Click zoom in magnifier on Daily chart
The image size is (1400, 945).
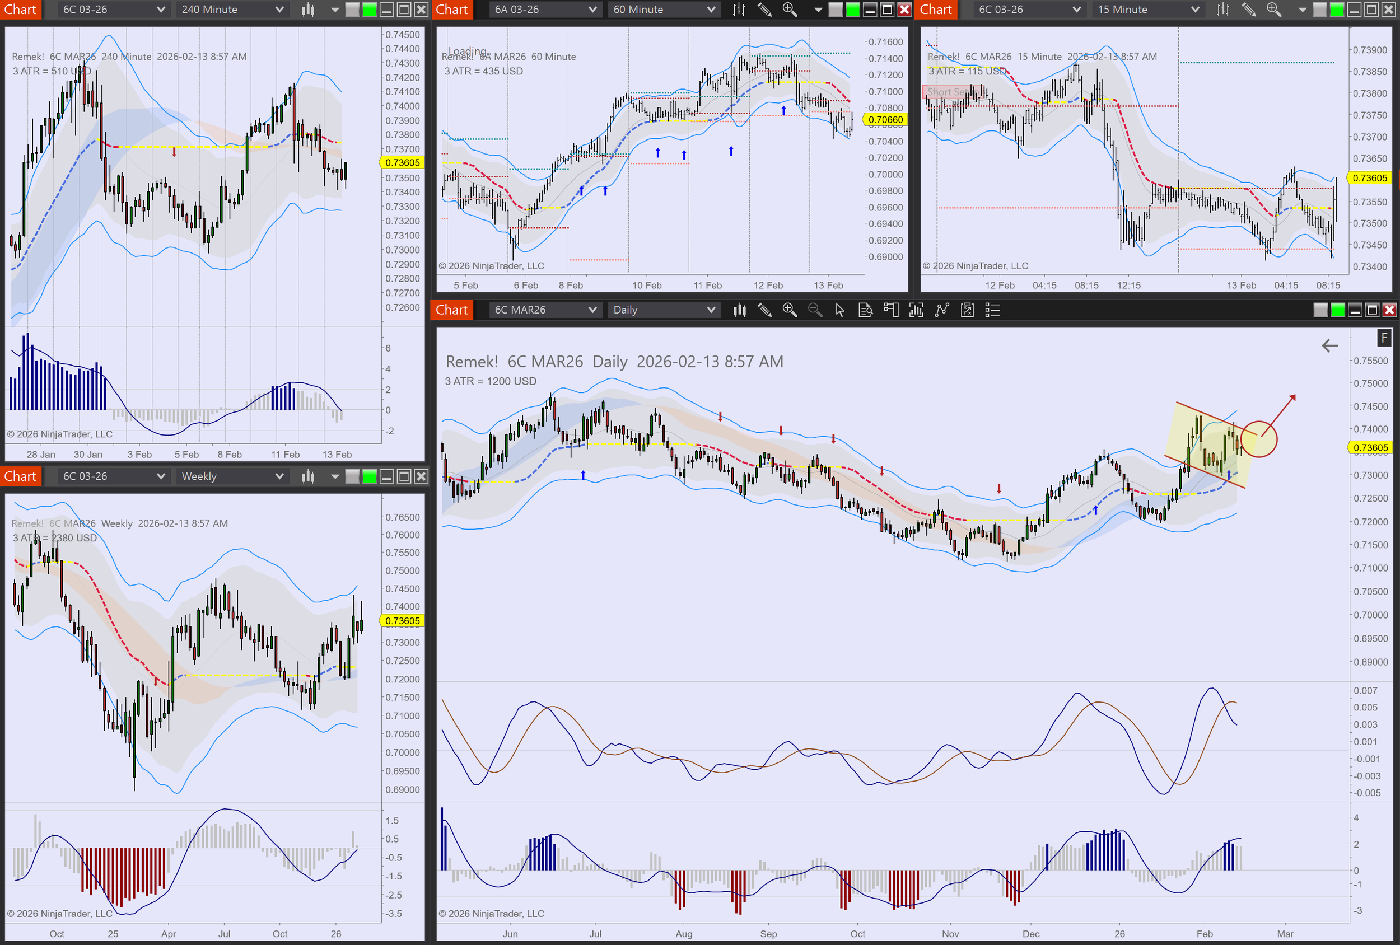789,310
